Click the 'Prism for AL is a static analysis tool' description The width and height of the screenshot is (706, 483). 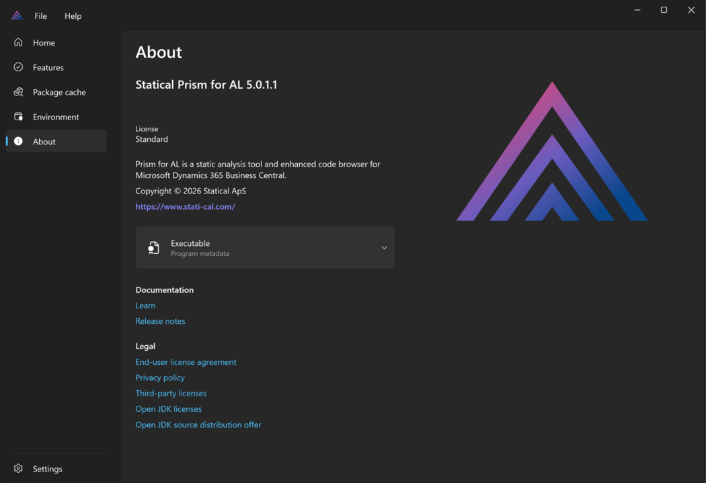258,169
